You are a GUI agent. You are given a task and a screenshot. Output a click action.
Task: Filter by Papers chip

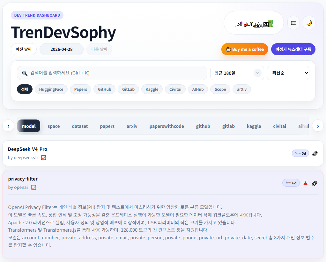click(x=81, y=89)
